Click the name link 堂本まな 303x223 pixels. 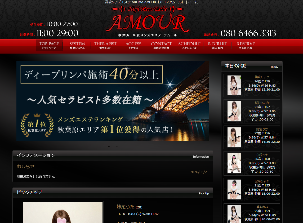262,207
